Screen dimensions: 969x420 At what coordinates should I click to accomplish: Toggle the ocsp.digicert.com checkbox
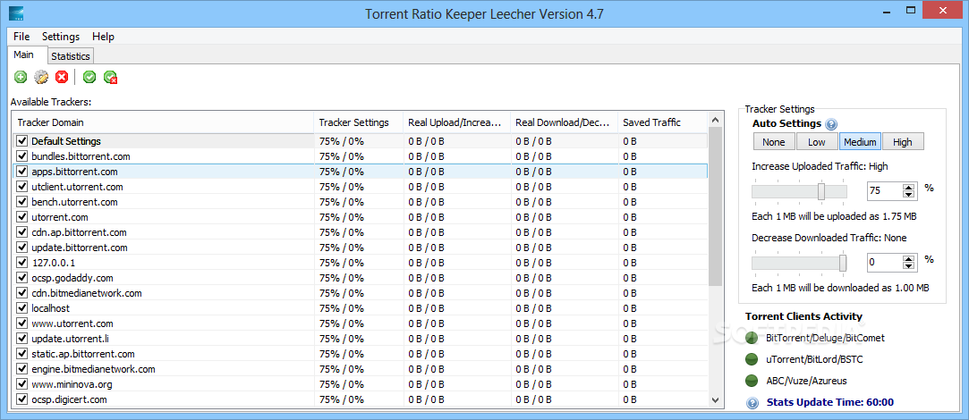22,399
